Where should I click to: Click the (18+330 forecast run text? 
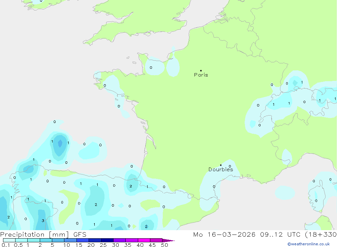click(x=321, y=235)
